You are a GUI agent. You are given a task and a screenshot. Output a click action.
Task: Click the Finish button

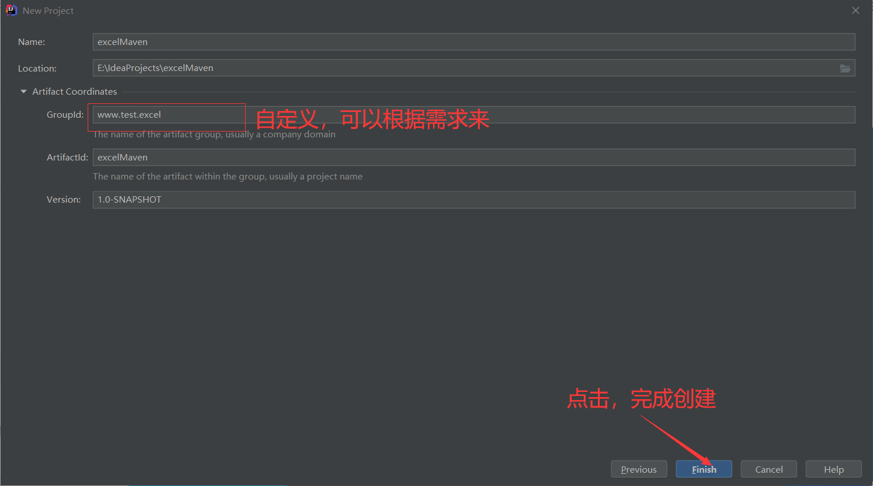tap(703, 469)
